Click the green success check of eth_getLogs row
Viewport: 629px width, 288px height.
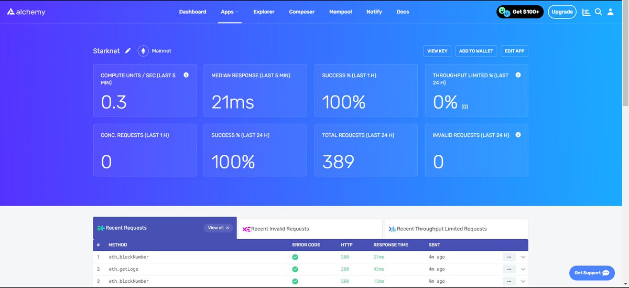click(295, 269)
